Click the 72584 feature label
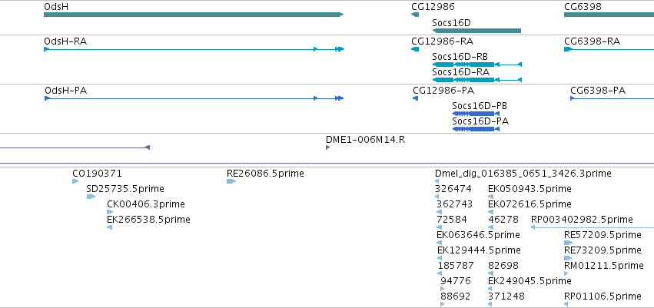This screenshot has height=308, width=654. [x=452, y=219]
